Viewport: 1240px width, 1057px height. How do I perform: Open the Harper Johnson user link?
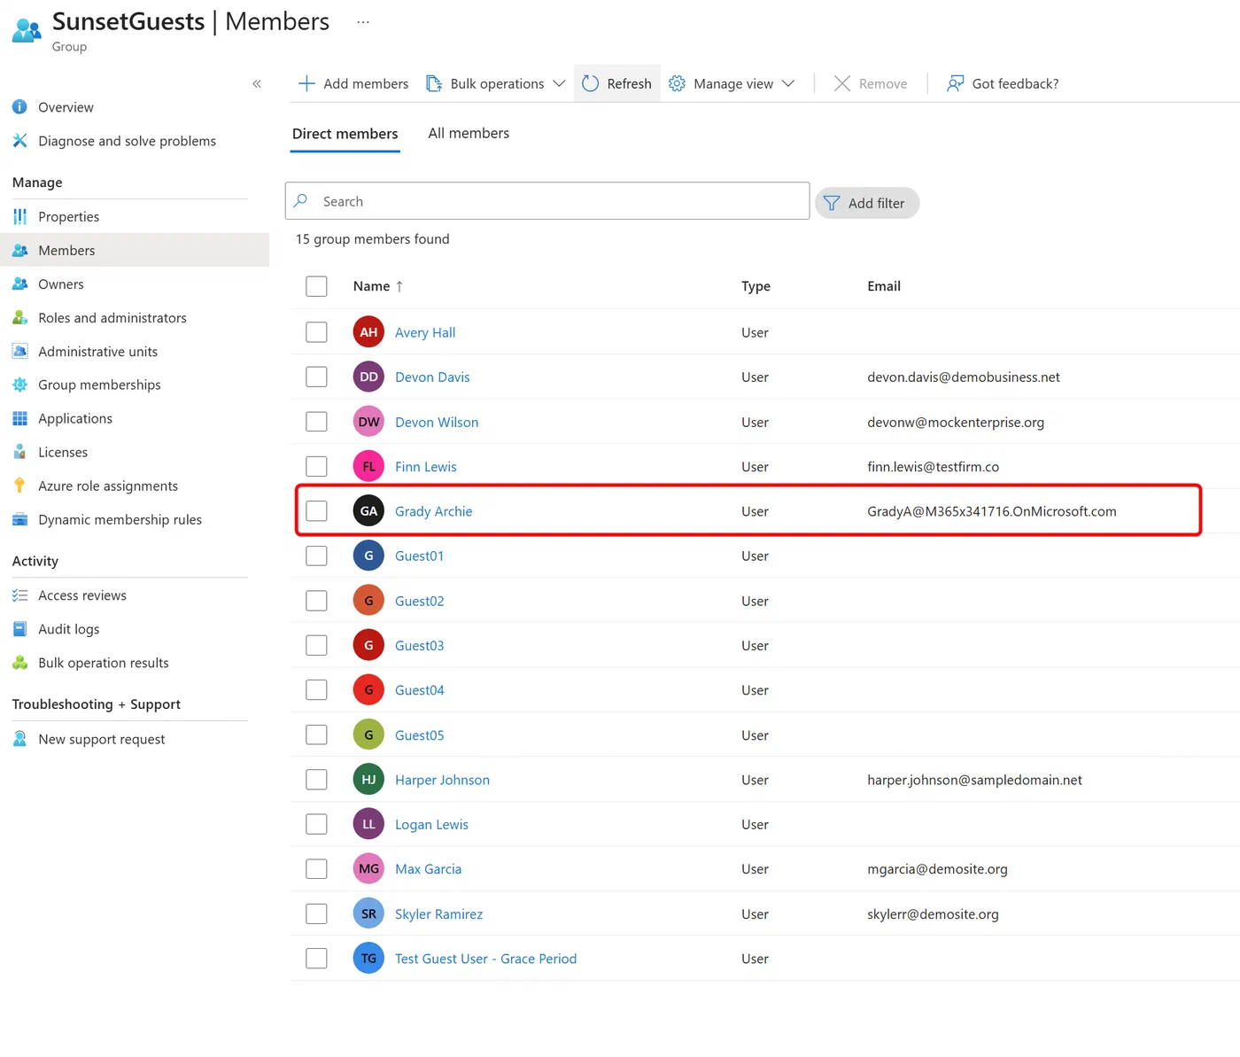click(x=442, y=780)
